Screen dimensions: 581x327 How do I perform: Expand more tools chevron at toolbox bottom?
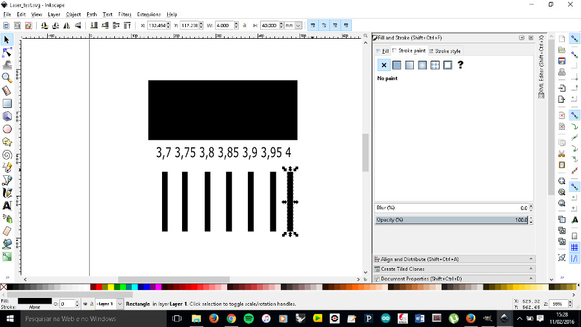tap(7, 277)
